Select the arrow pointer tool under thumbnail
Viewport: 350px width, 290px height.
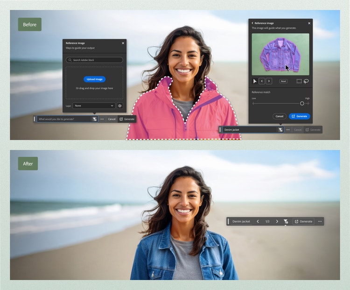click(255, 81)
